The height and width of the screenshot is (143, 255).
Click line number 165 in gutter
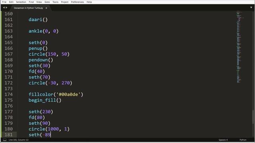pos(8,43)
